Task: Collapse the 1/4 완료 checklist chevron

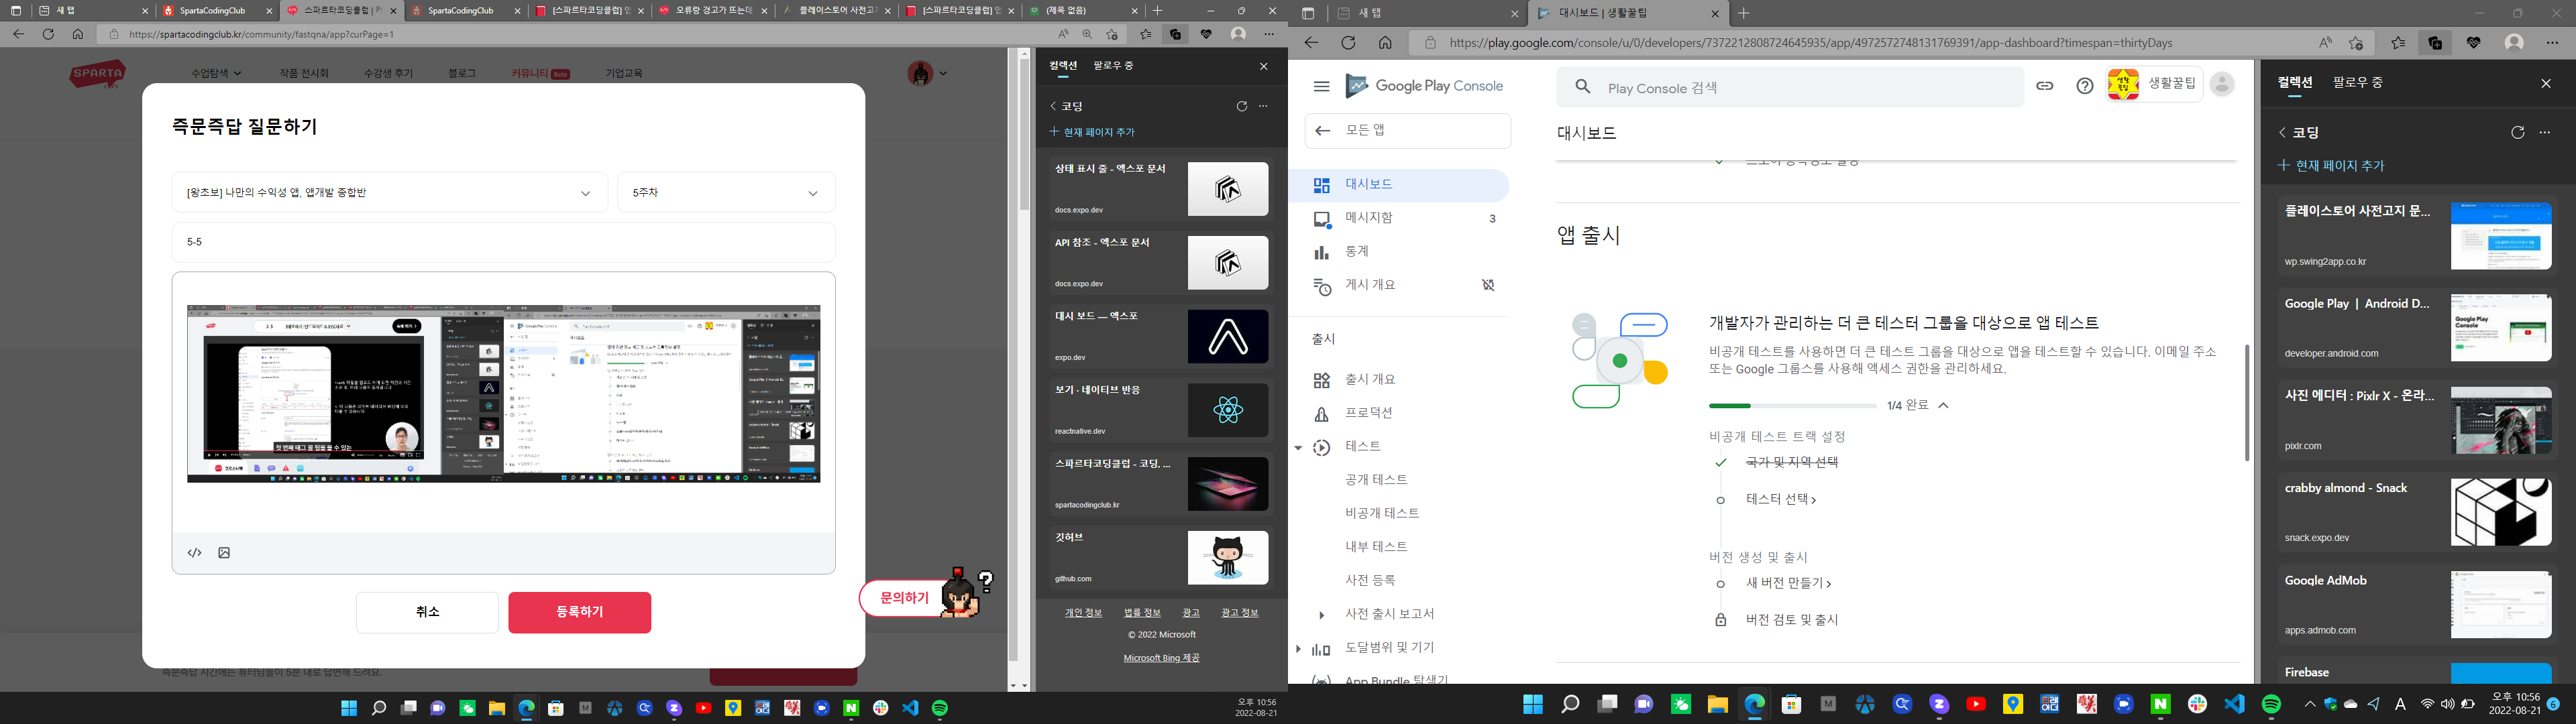Action: (x=1943, y=405)
